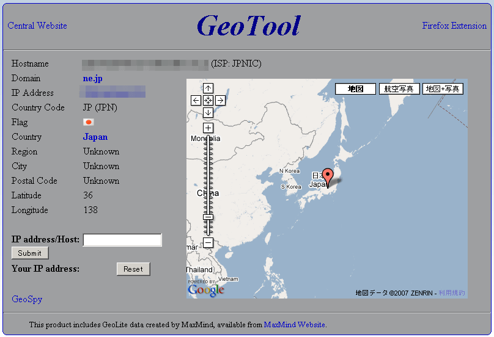This screenshot has height=337, width=494.
Task: Focus the IP address/Host input field
Action: click(x=122, y=240)
